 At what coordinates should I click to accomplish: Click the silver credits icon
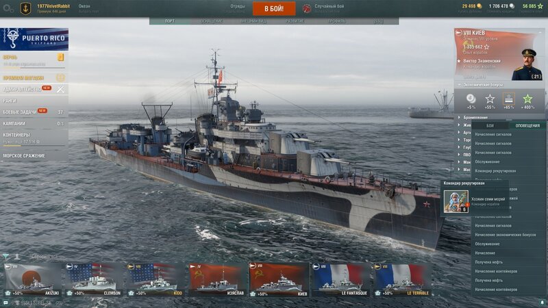pos(512,6)
